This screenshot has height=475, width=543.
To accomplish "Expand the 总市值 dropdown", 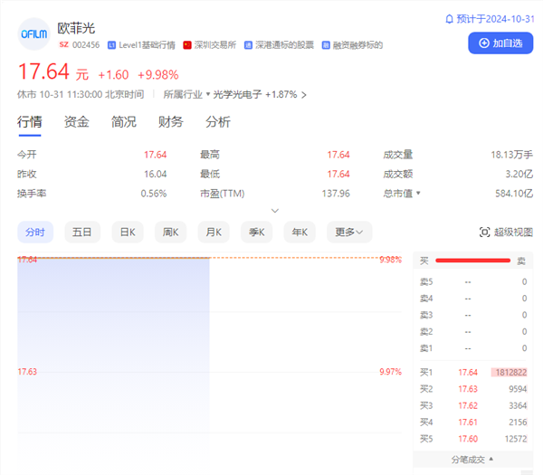I will (x=418, y=193).
